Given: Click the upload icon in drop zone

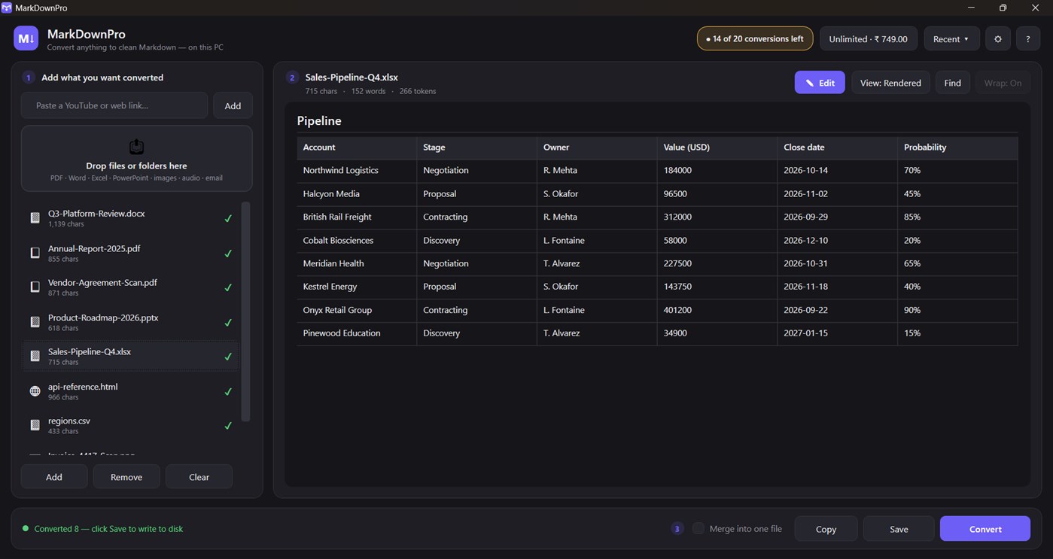Looking at the screenshot, I should click(x=136, y=147).
